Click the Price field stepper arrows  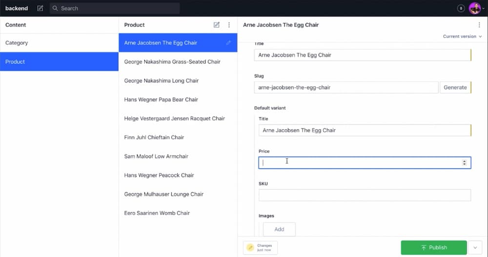click(464, 163)
